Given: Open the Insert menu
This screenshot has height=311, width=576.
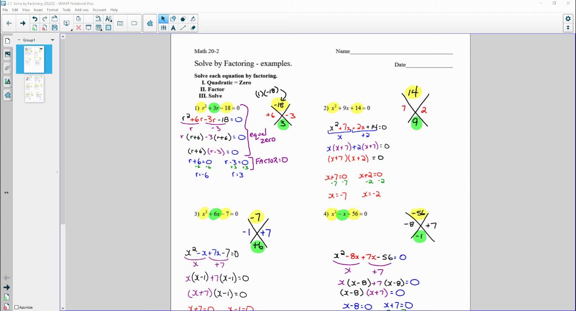Looking at the screenshot, I should pos(38,10).
